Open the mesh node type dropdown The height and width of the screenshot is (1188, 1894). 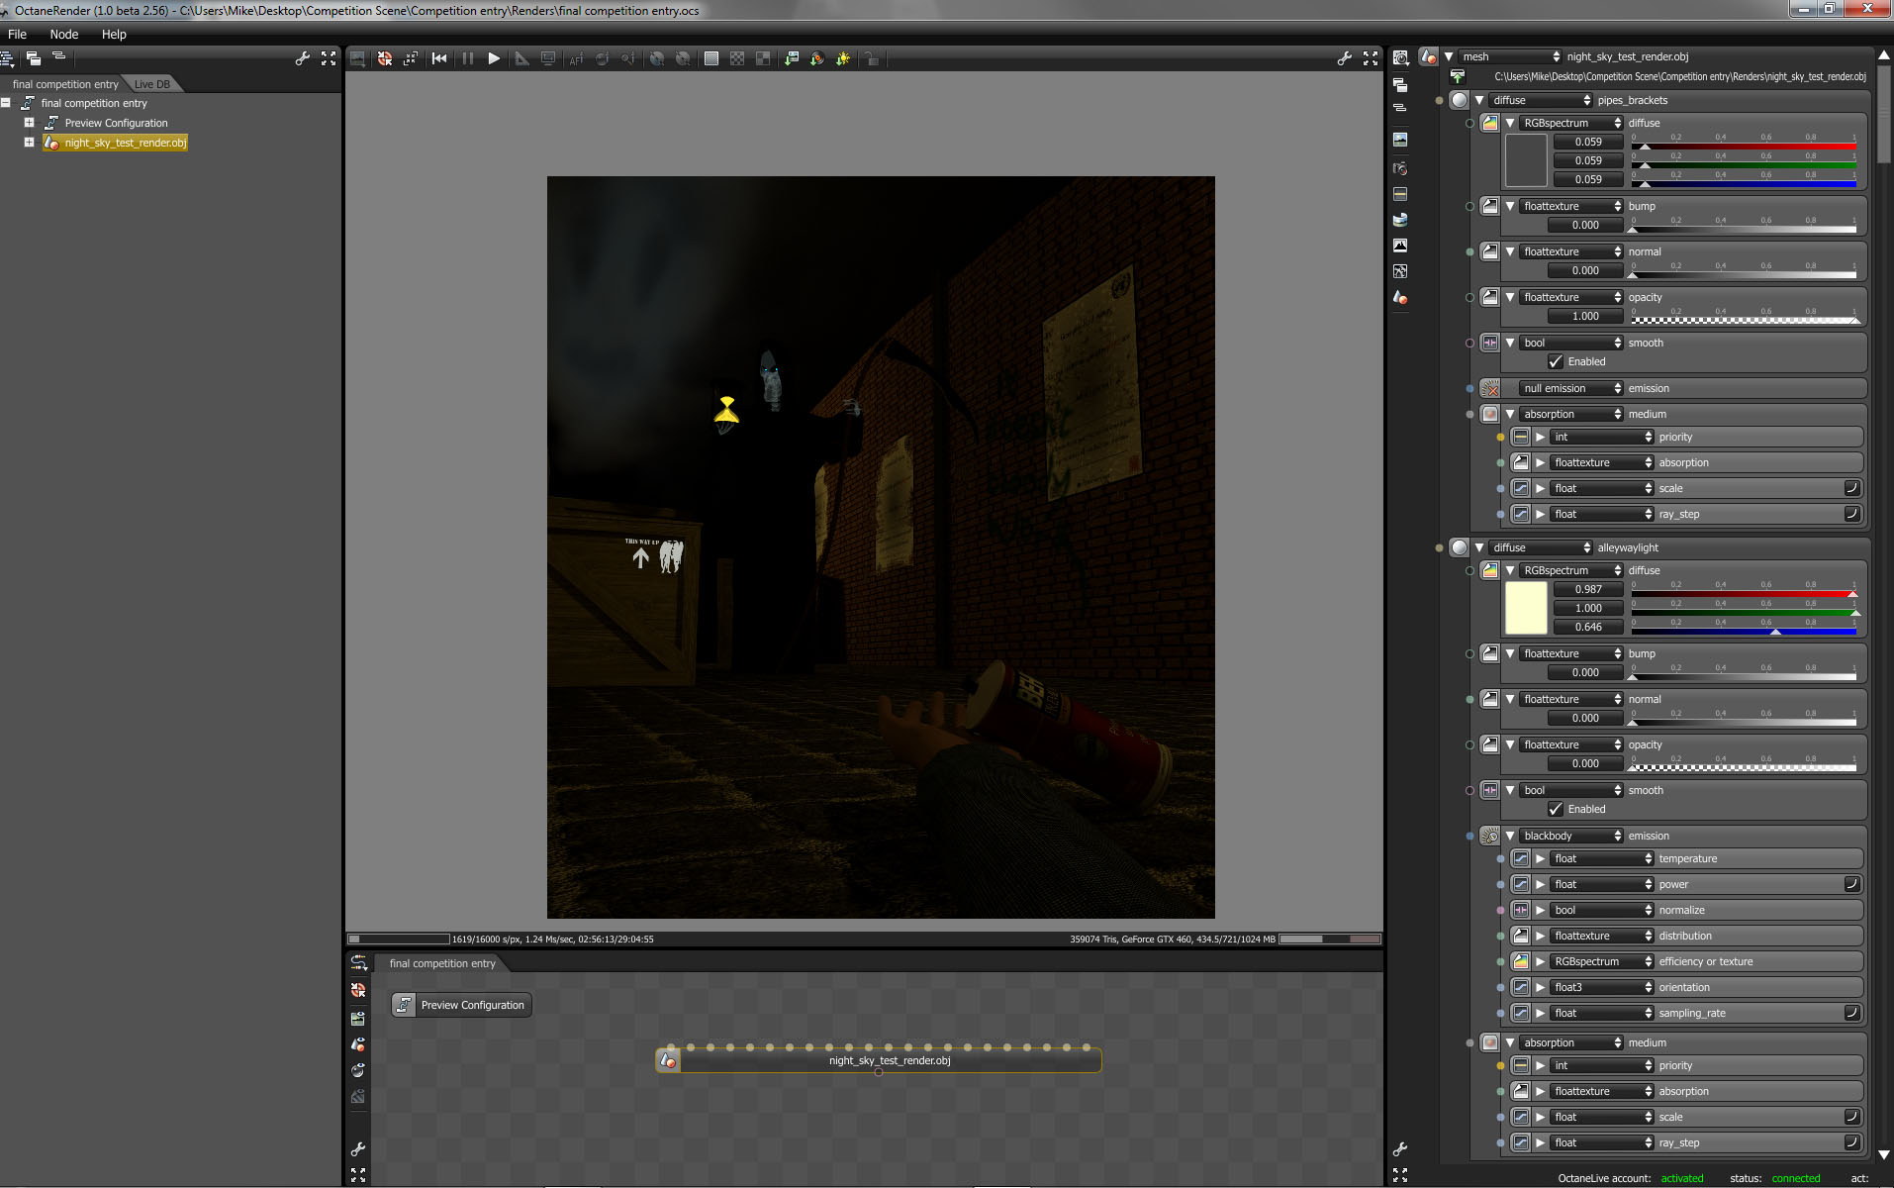pyautogui.click(x=1510, y=57)
